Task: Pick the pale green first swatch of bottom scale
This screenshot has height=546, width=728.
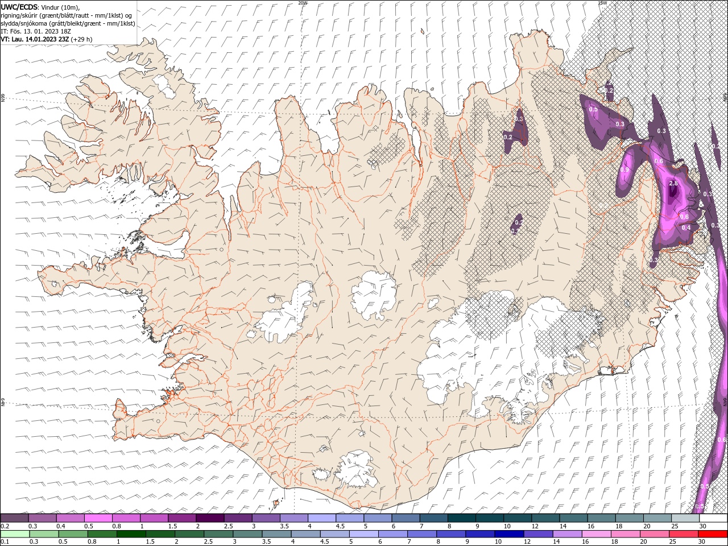Action: [15, 534]
